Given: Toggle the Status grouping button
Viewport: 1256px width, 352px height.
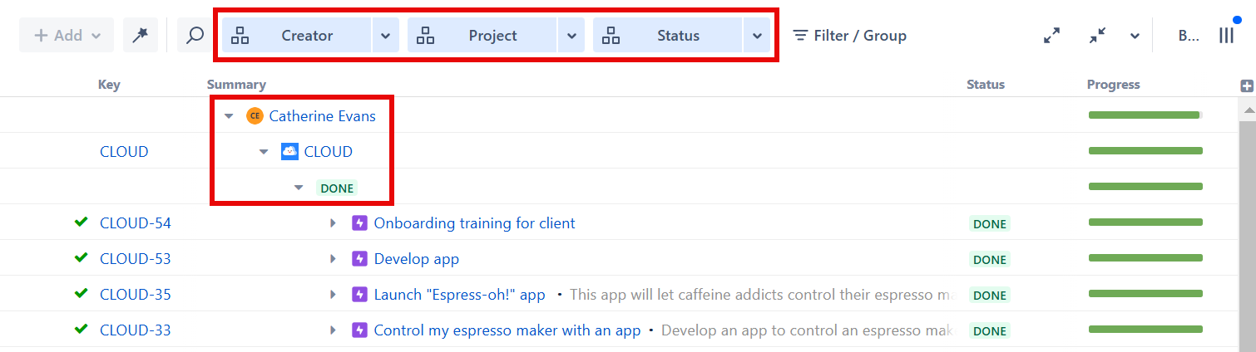Looking at the screenshot, I should [668, 36].
